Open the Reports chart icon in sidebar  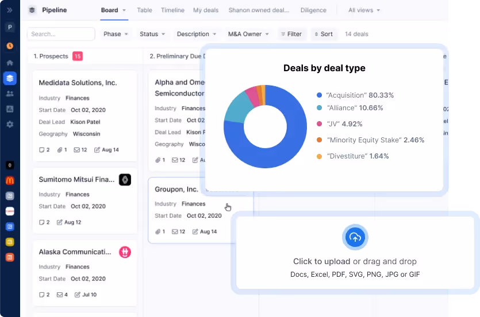[10, 109]
